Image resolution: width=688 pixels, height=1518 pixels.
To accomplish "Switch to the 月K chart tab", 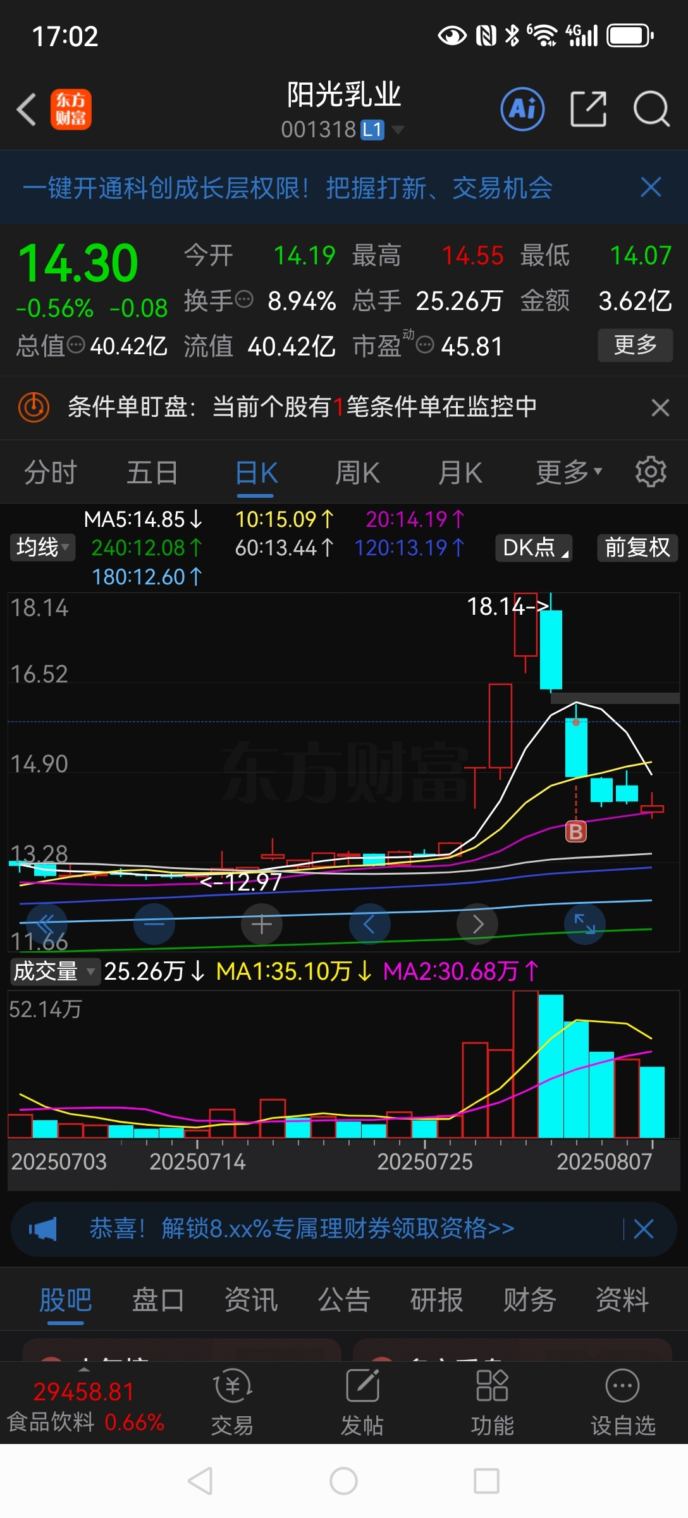I will [x=460, y=472].
